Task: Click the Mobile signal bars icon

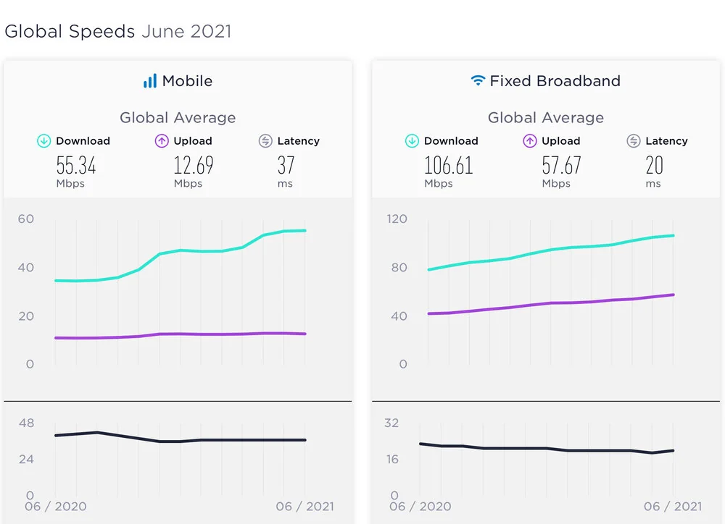Action: (x=150, y=81)
